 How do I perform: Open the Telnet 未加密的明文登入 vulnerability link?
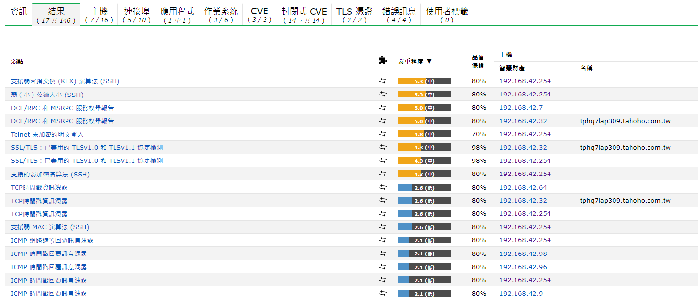[47, 134]
